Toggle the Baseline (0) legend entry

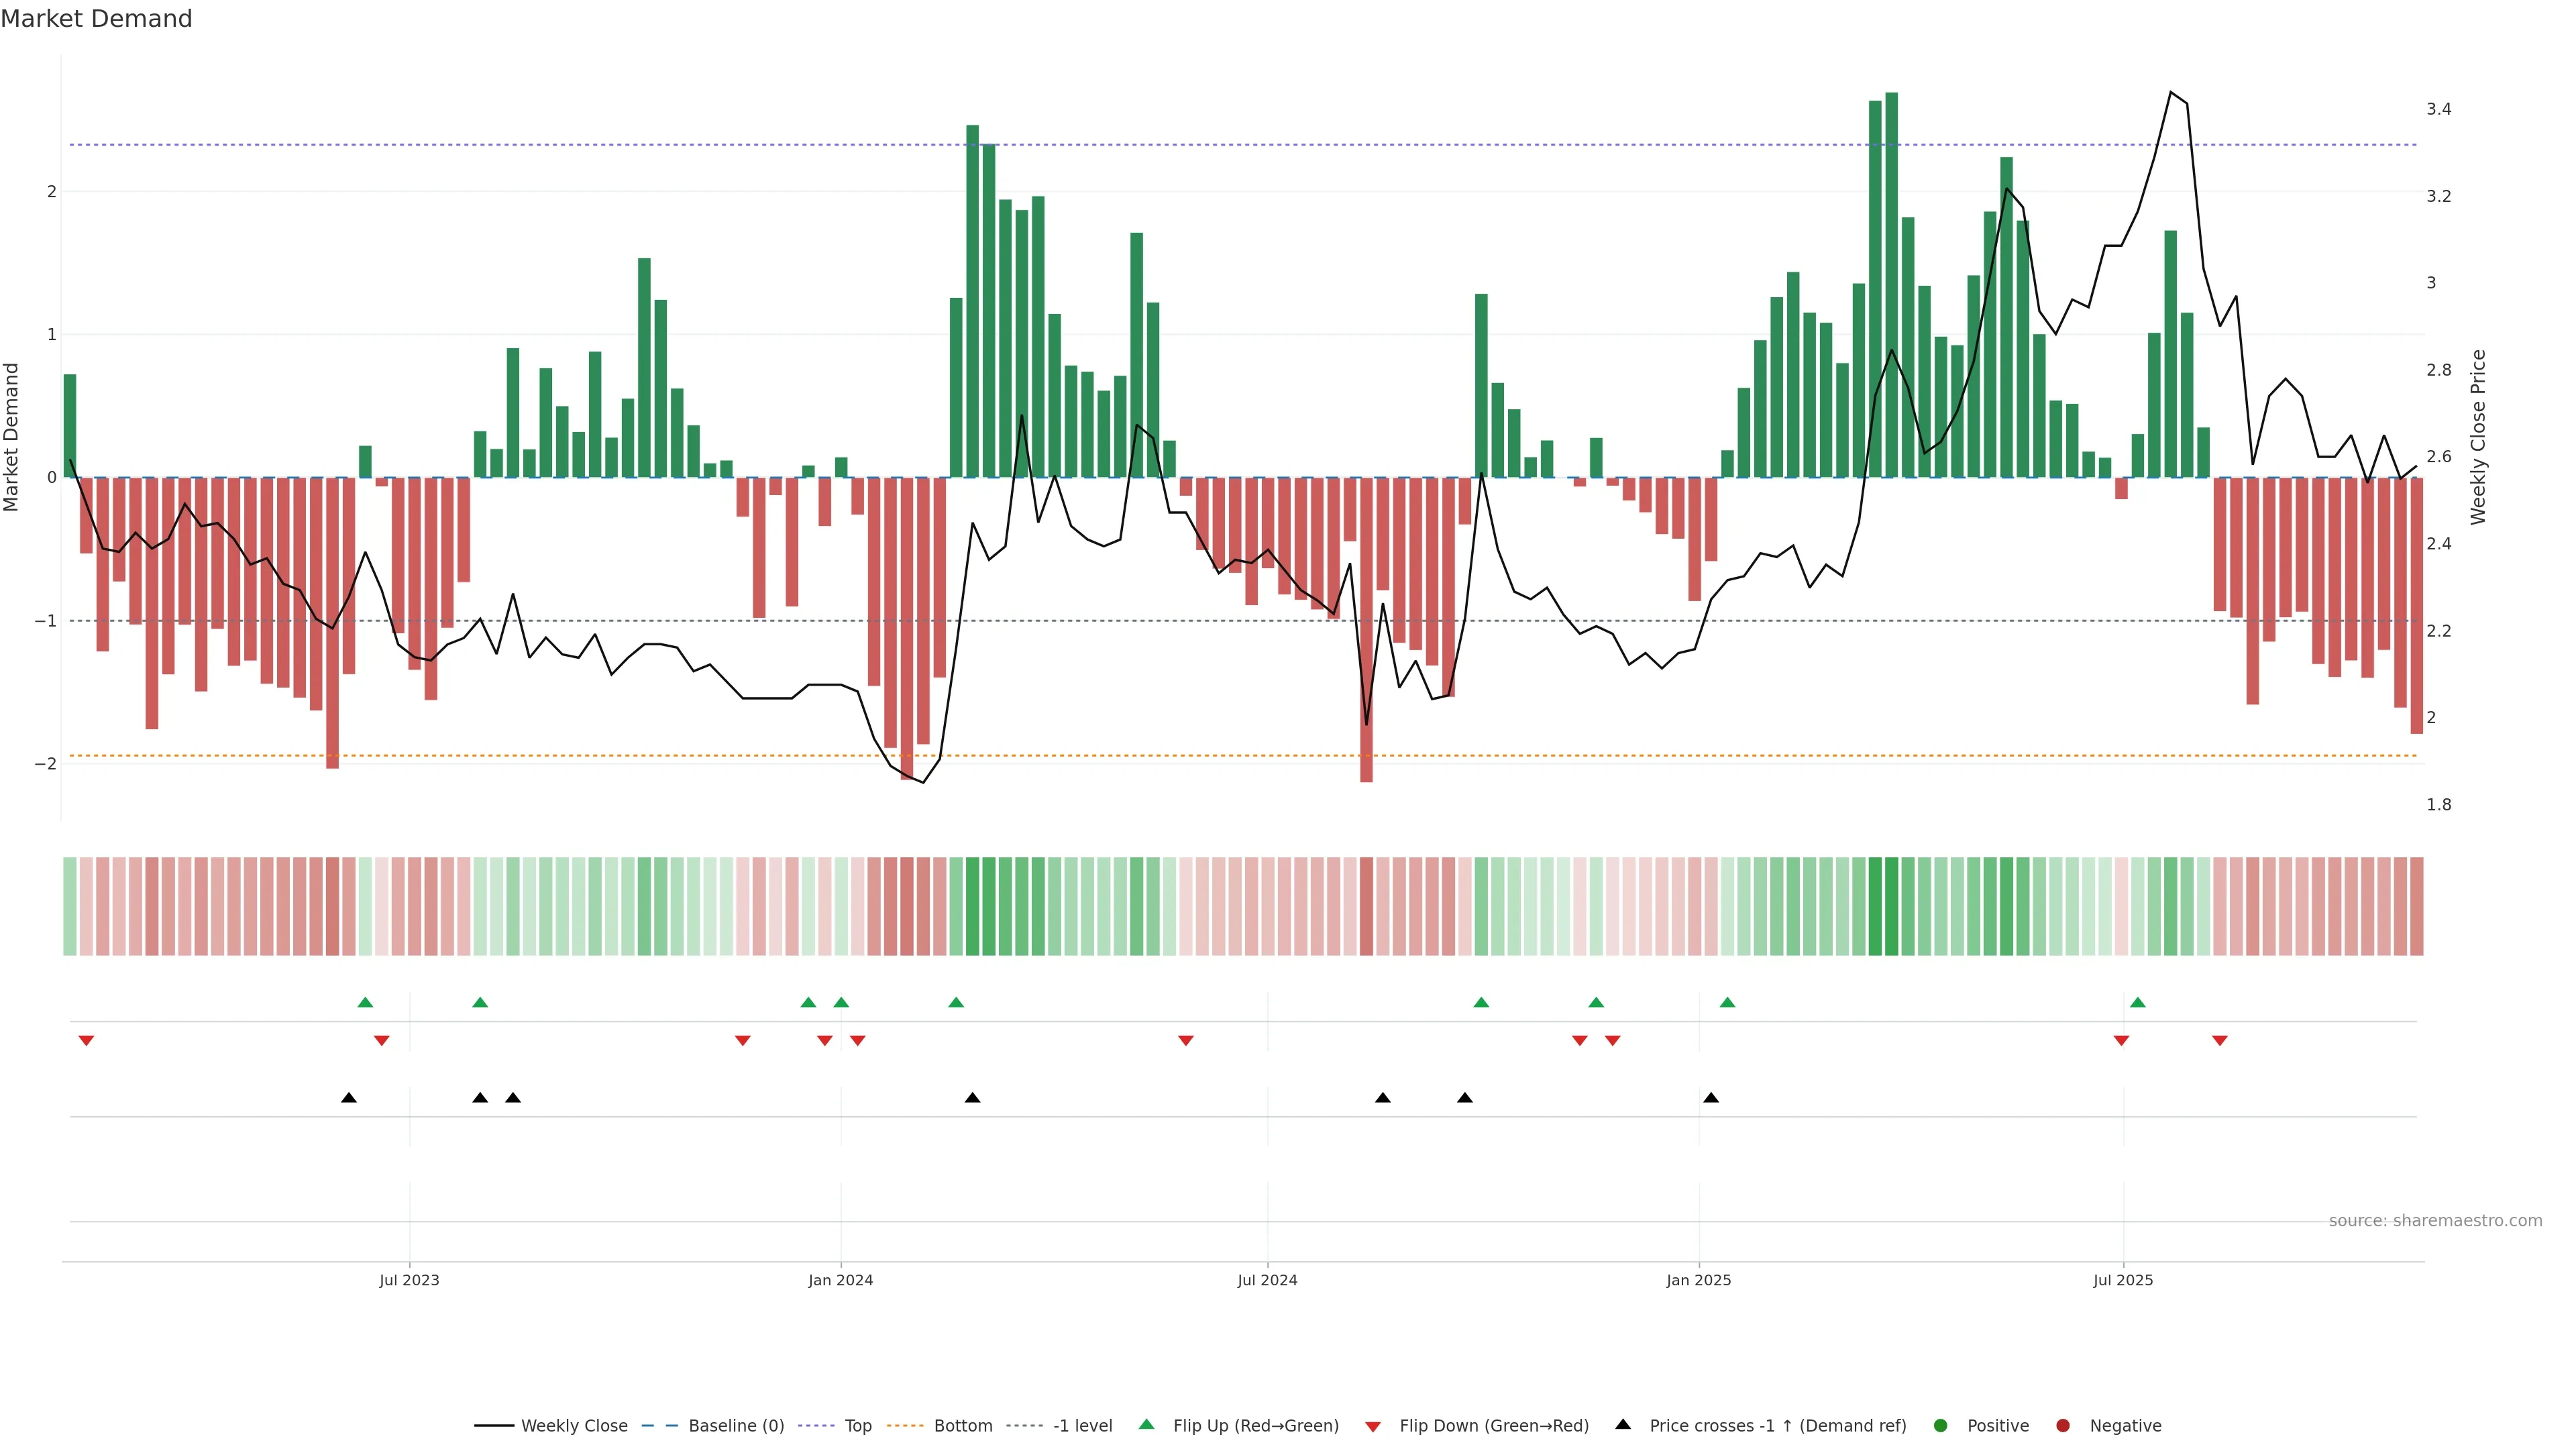(735, 1425)
